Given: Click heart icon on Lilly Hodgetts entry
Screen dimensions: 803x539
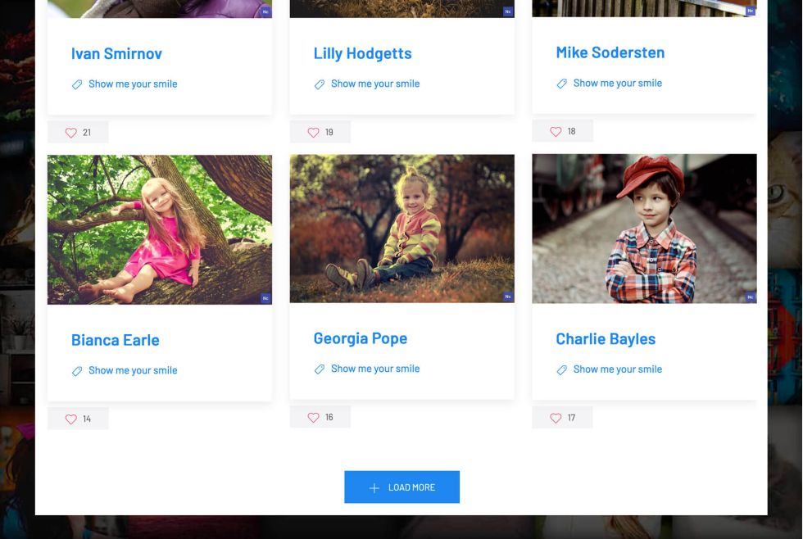Looking at the screenshot, I should click(x=313, y=132).
